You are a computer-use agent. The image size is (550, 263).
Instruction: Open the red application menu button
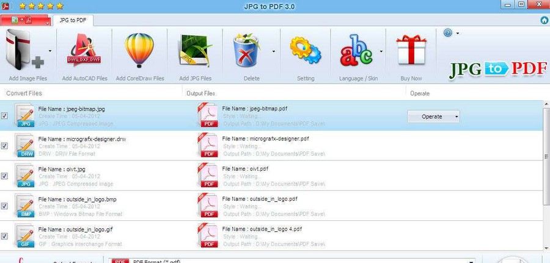pos(26,20)
